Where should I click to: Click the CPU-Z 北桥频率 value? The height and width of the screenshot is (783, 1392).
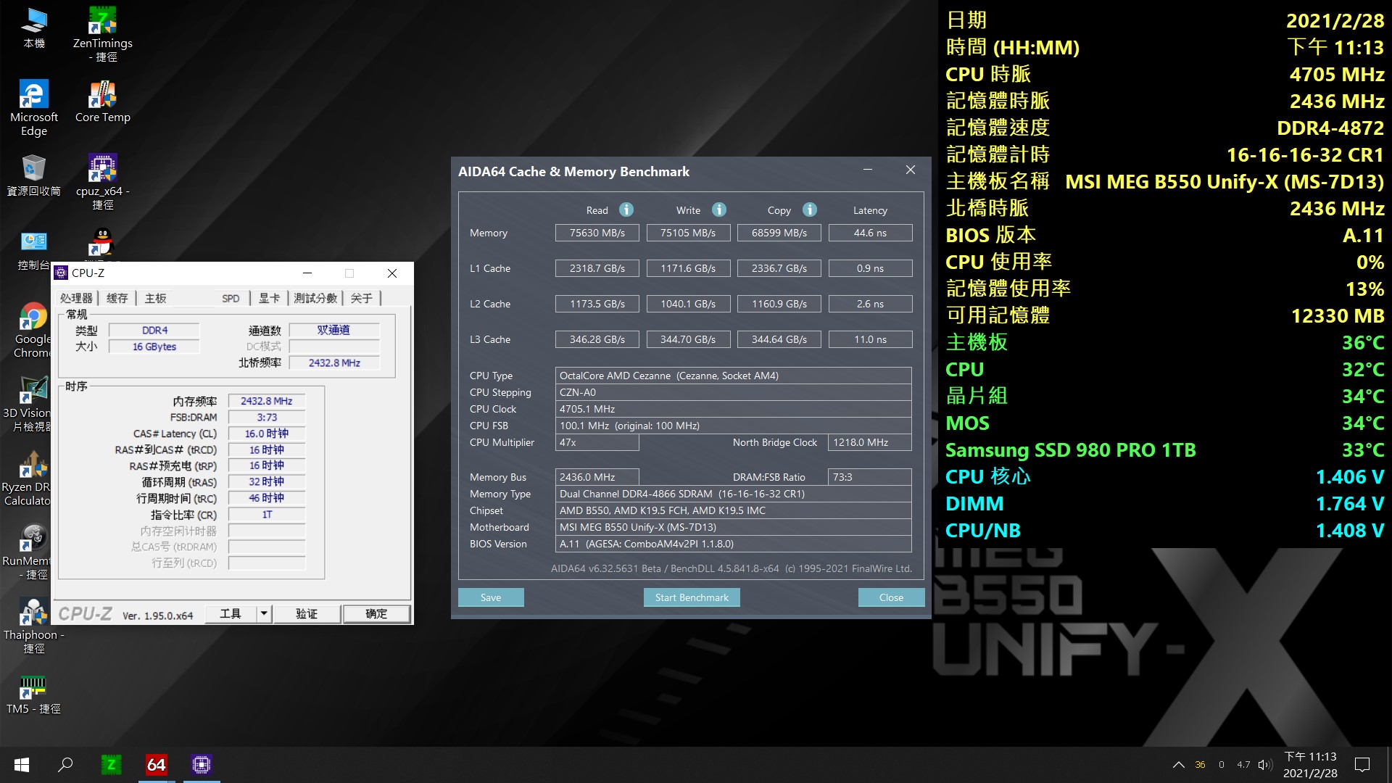pos(334,362)
